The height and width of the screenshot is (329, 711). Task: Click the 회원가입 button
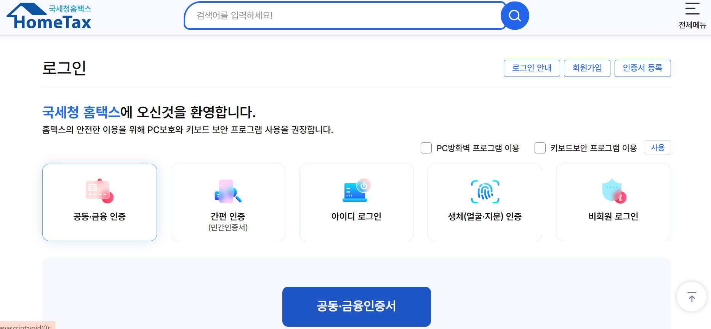[x=587, y=68]
